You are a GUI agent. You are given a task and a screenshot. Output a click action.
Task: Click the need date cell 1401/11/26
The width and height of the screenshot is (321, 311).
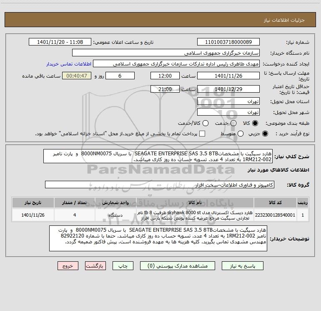pyautogui.click(x=33, y=215)
